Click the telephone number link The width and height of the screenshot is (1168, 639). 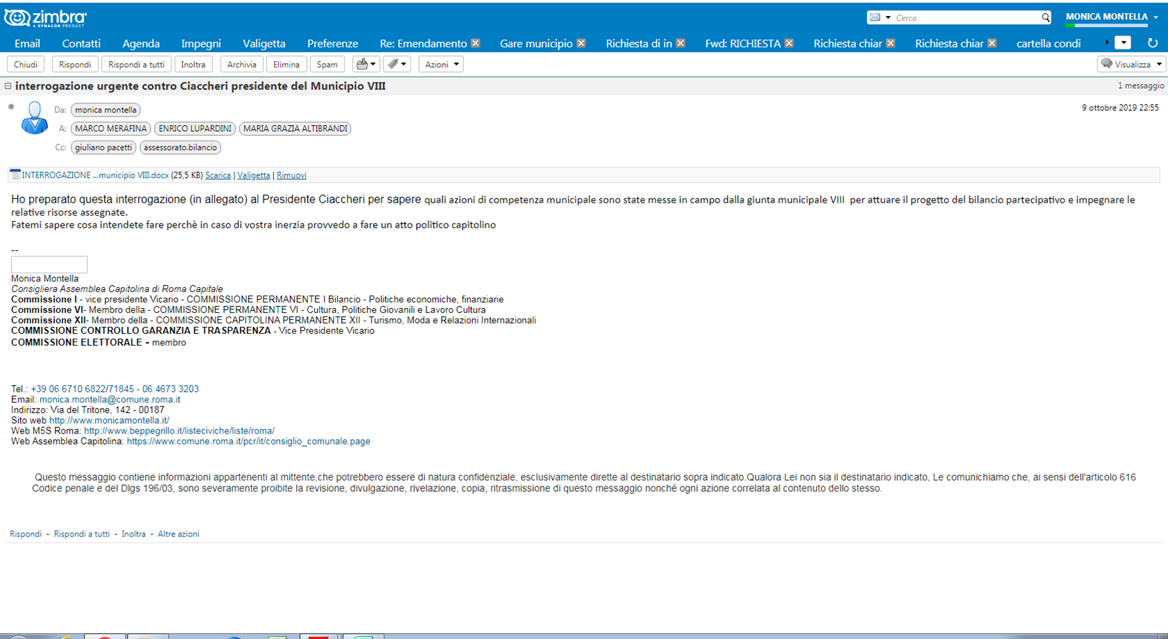click(114, 389)
